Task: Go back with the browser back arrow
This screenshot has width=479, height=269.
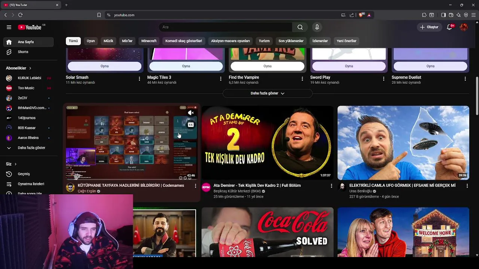Action: [5, 15]
